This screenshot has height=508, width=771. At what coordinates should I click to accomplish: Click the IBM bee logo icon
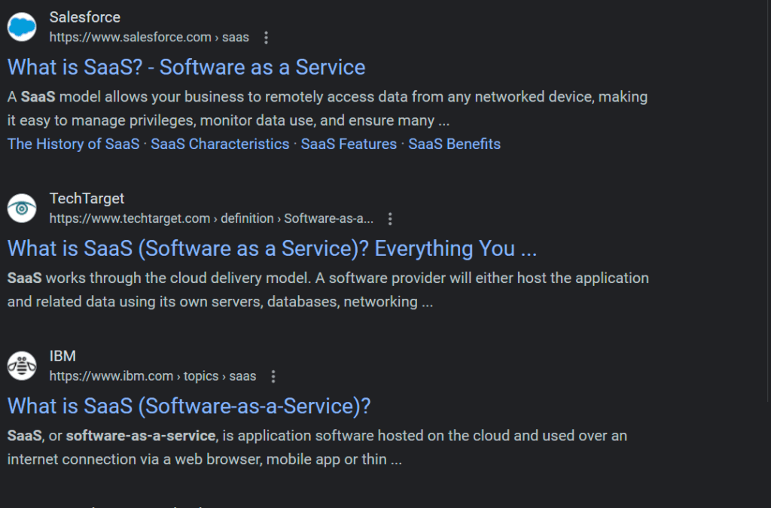coord(22,366)
